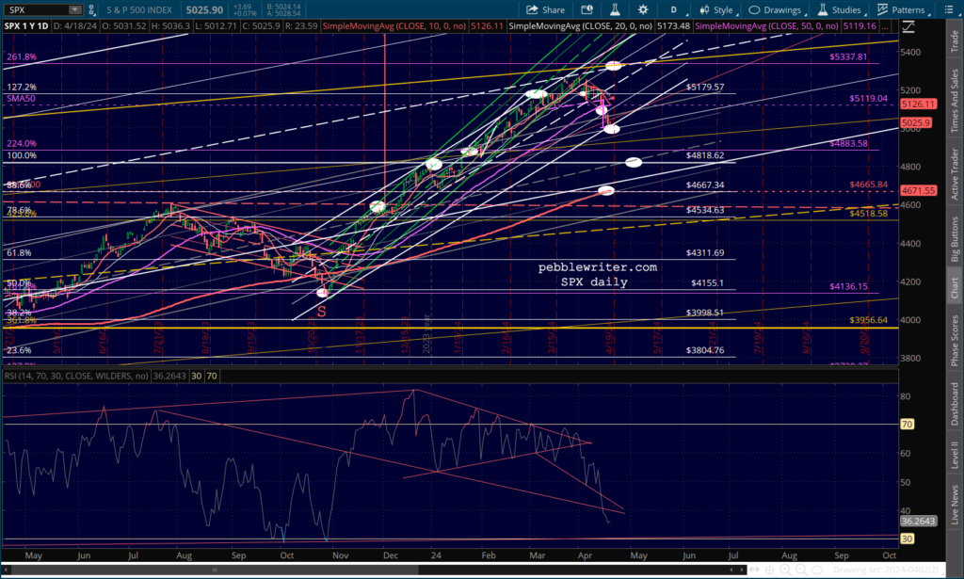Open the D timeframe selector
The width and height of the screenshot is (964, 579).
click(x=673, y=9)
